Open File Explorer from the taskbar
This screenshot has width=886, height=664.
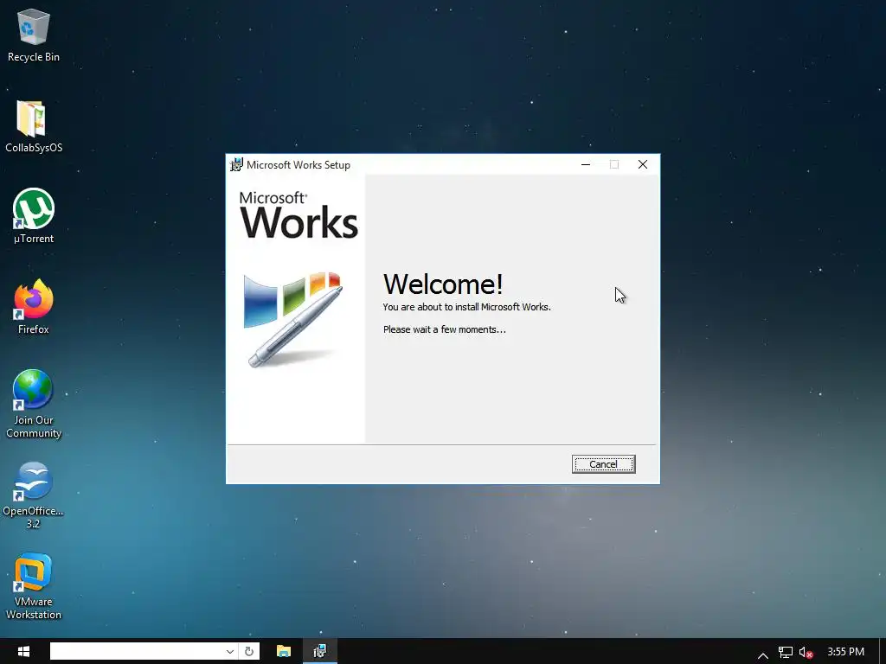pos(284,652)
